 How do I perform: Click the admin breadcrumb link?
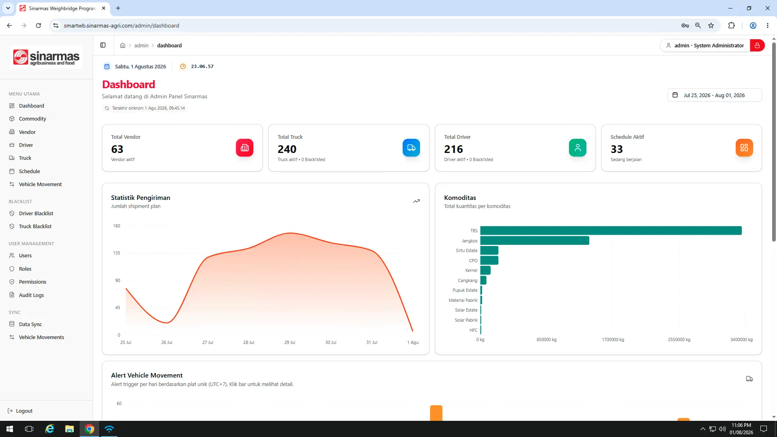141,45
